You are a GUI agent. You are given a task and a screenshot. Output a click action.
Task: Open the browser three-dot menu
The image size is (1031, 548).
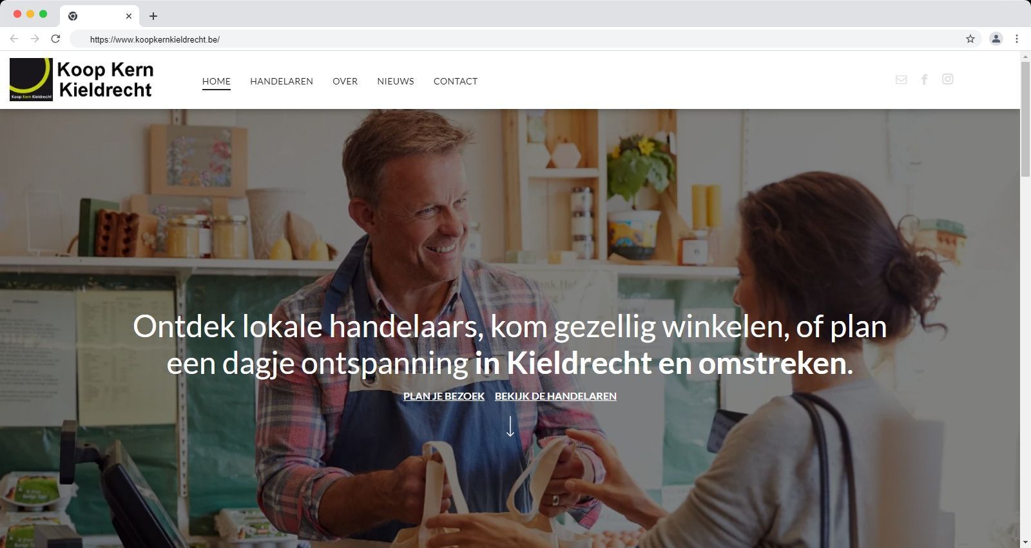(1017, 39)
